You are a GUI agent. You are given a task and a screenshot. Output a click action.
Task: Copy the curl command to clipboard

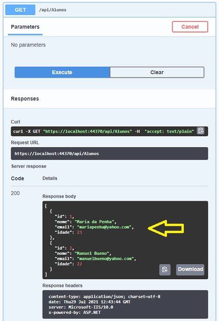(201, 131)
